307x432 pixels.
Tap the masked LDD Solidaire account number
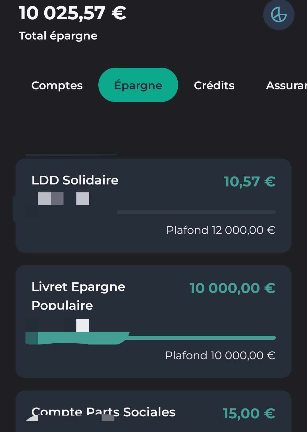pos(63,198)
